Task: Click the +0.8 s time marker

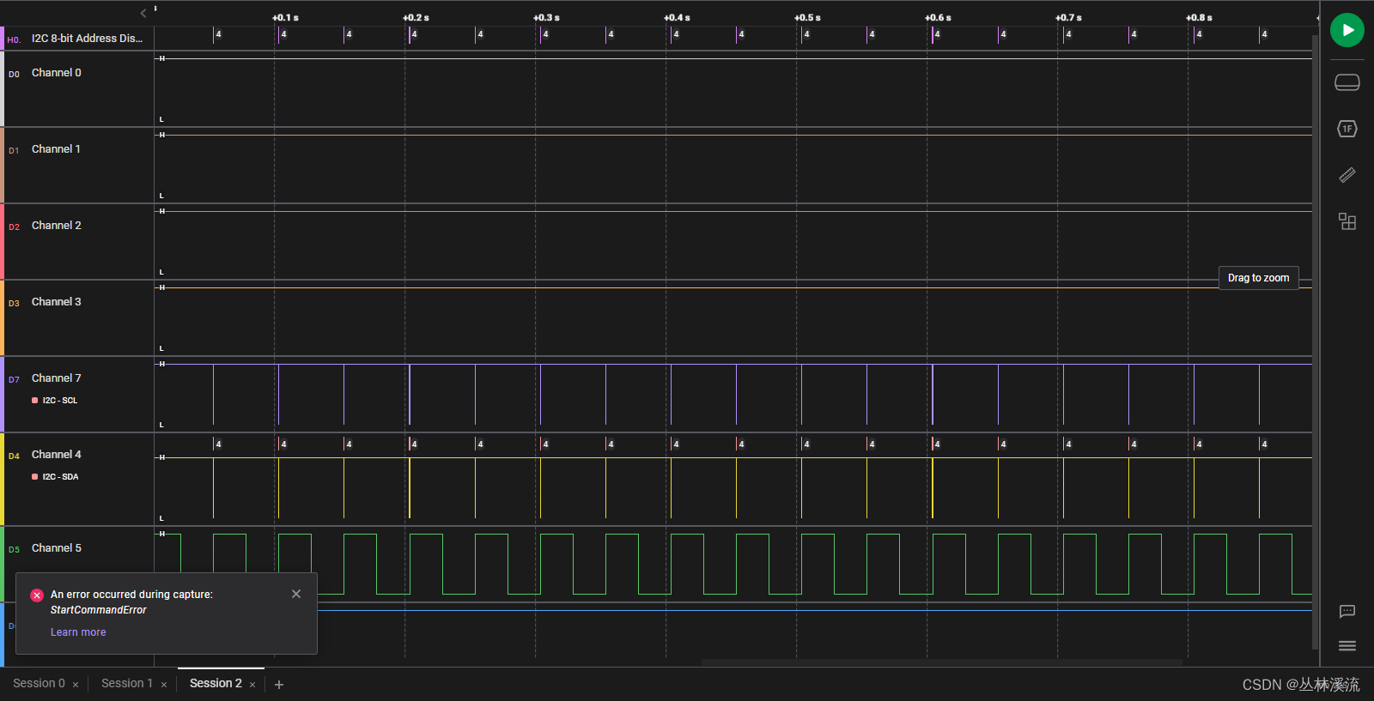Action: pyautogui.click(x=1199, y=17)
